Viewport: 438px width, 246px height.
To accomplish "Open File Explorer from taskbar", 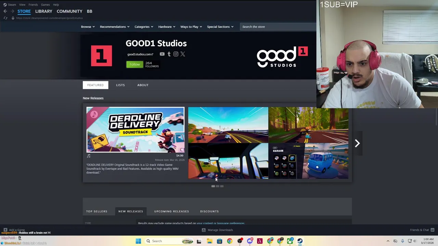I will [209, 241].
